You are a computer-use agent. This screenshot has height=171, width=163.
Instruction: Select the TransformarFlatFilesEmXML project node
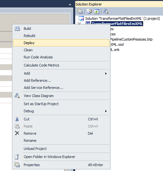117,24
